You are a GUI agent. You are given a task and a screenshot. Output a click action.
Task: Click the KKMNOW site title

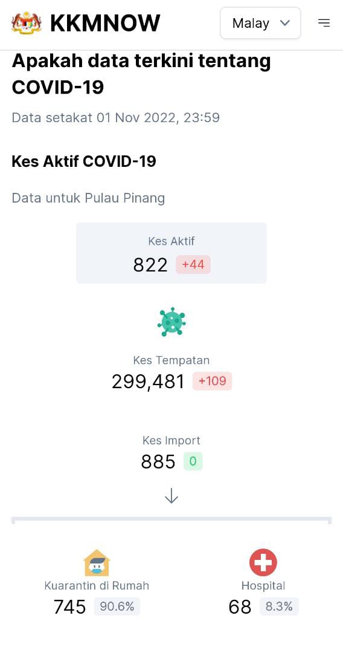[105, 23]
